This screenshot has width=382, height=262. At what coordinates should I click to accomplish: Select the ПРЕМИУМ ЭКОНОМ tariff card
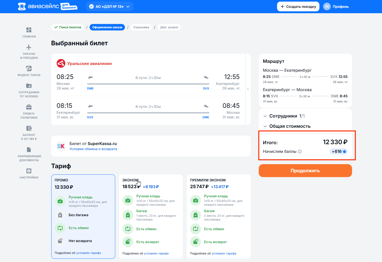point(219,216)
